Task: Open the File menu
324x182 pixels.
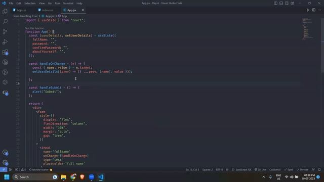Action: (x=11, y=4)
